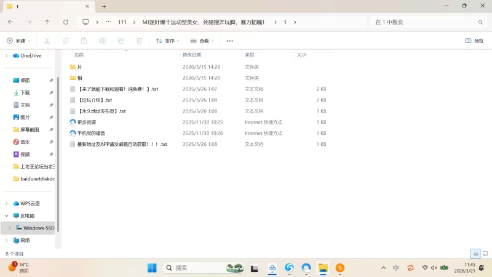Click the Paste clipboard icon
This screenshot has width=492, height=277.
[84, 41]
